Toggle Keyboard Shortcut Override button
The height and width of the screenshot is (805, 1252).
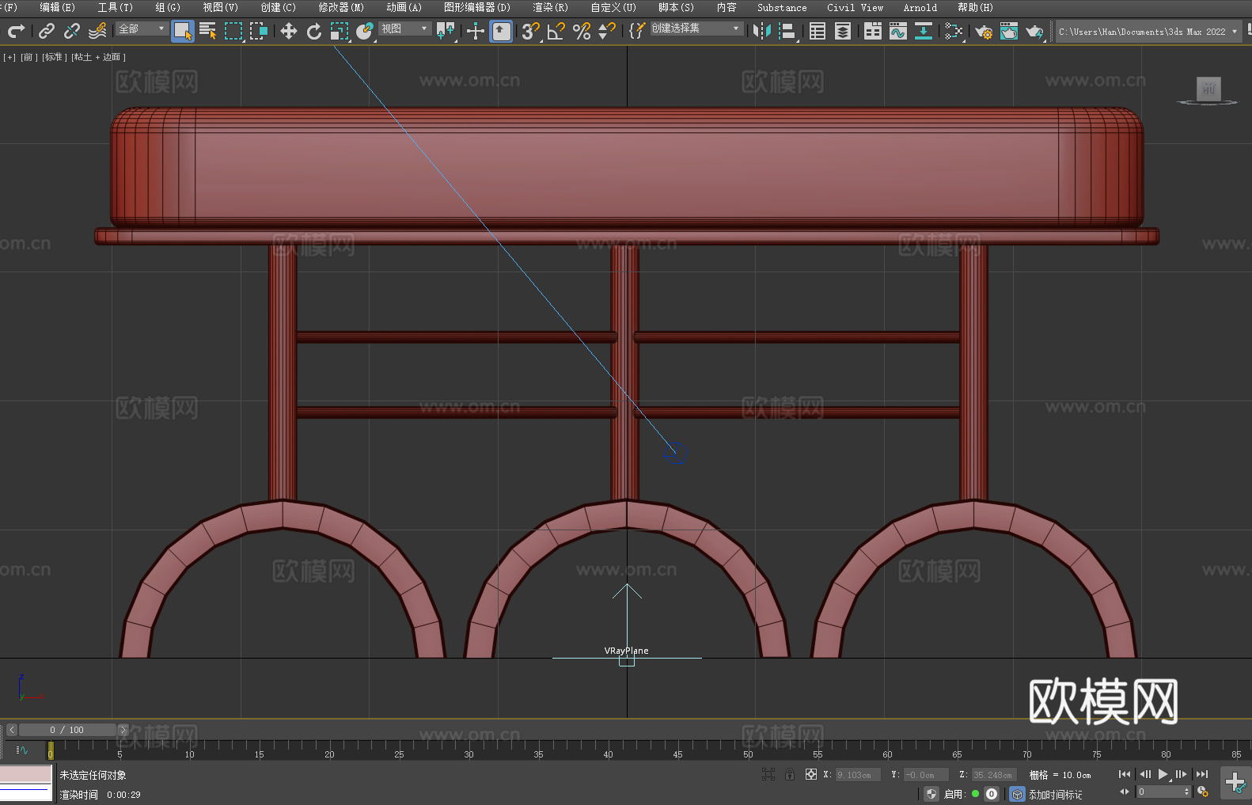(x=501, y=31)
